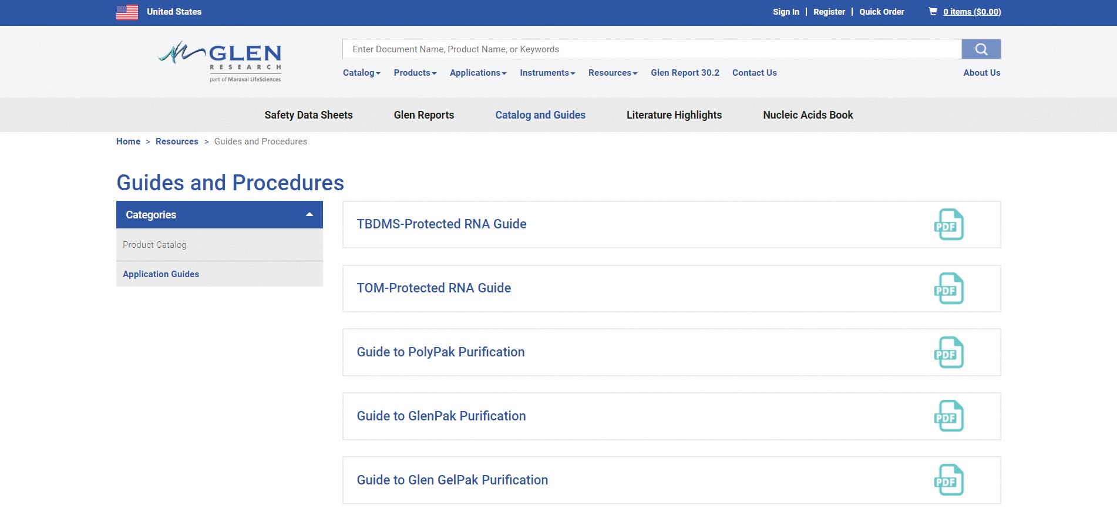
Task: Collapse the Categories panel arrow
Action: (309, 215)
